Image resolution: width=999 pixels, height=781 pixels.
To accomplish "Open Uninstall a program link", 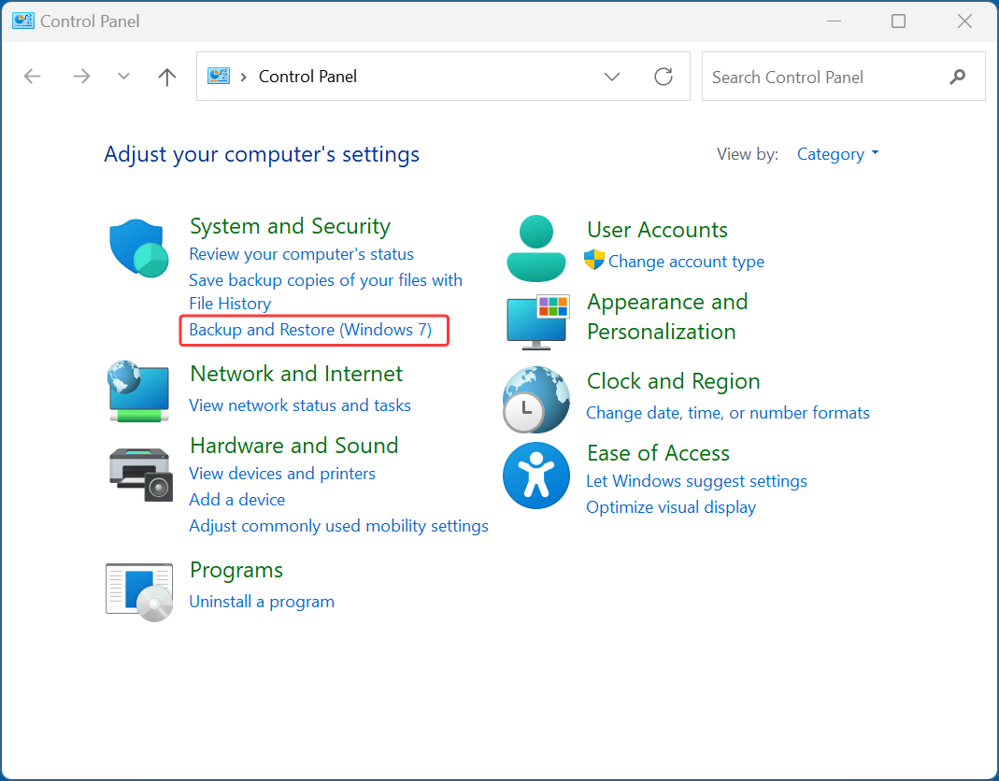I will (262, 602).
